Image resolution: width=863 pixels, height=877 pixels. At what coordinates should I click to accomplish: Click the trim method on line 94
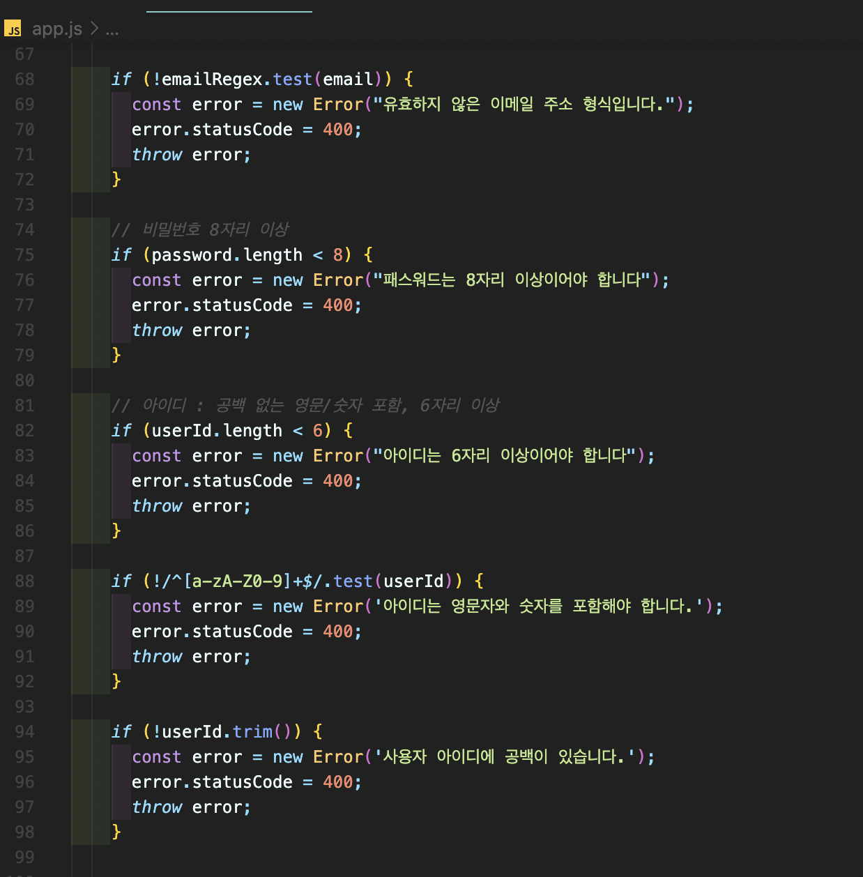click(252, 732)
